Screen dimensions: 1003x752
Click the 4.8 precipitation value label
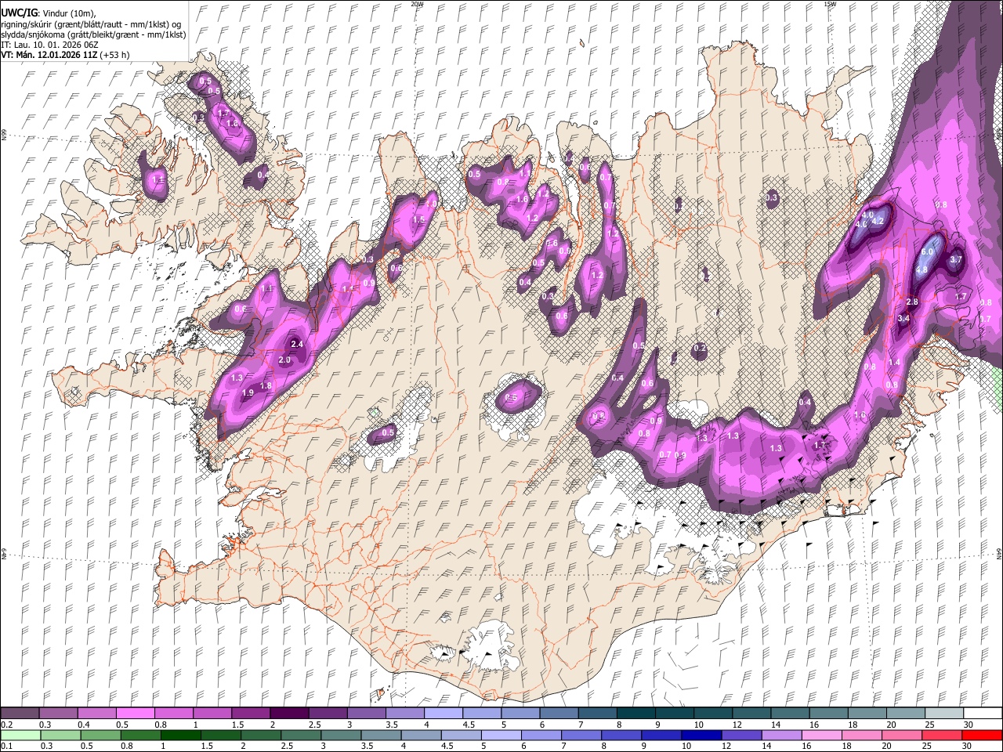(922, 270)
